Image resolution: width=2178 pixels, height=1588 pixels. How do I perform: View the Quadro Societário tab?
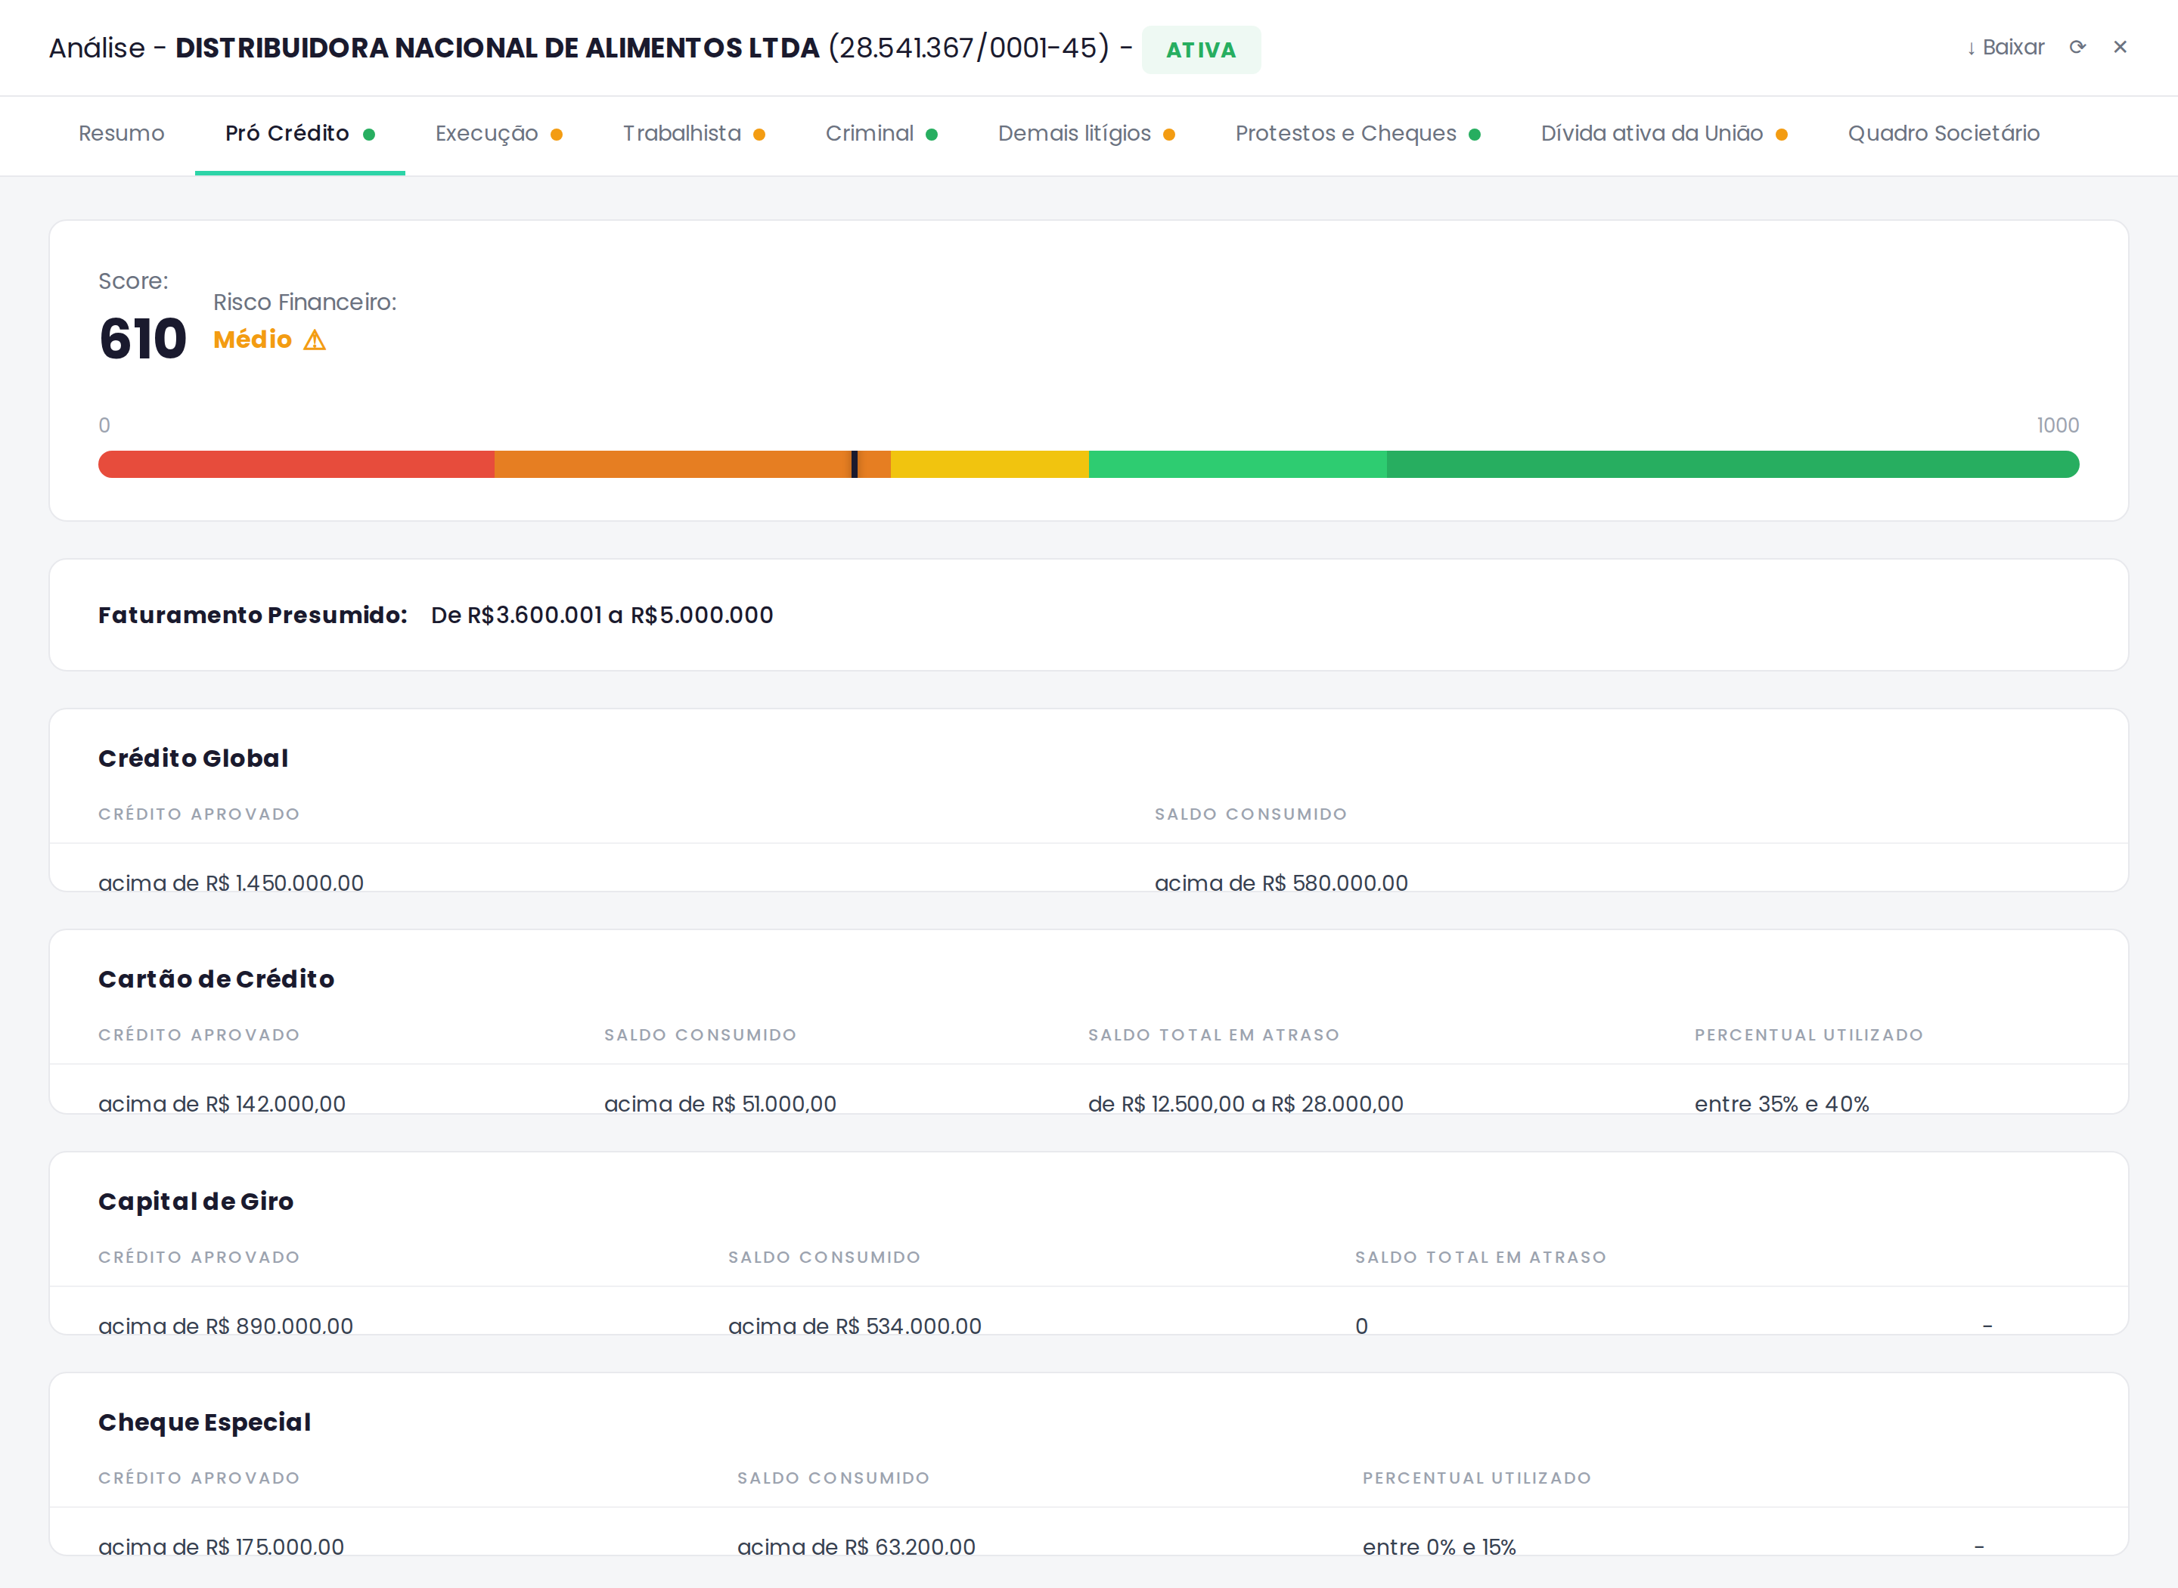coord(1943,134)
